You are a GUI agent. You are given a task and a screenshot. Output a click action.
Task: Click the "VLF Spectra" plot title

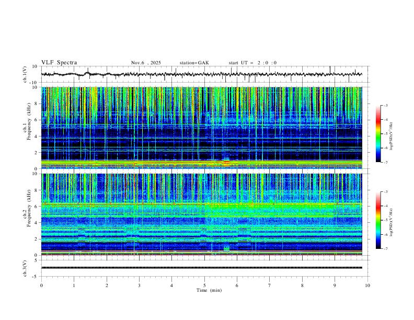(59, 63)
